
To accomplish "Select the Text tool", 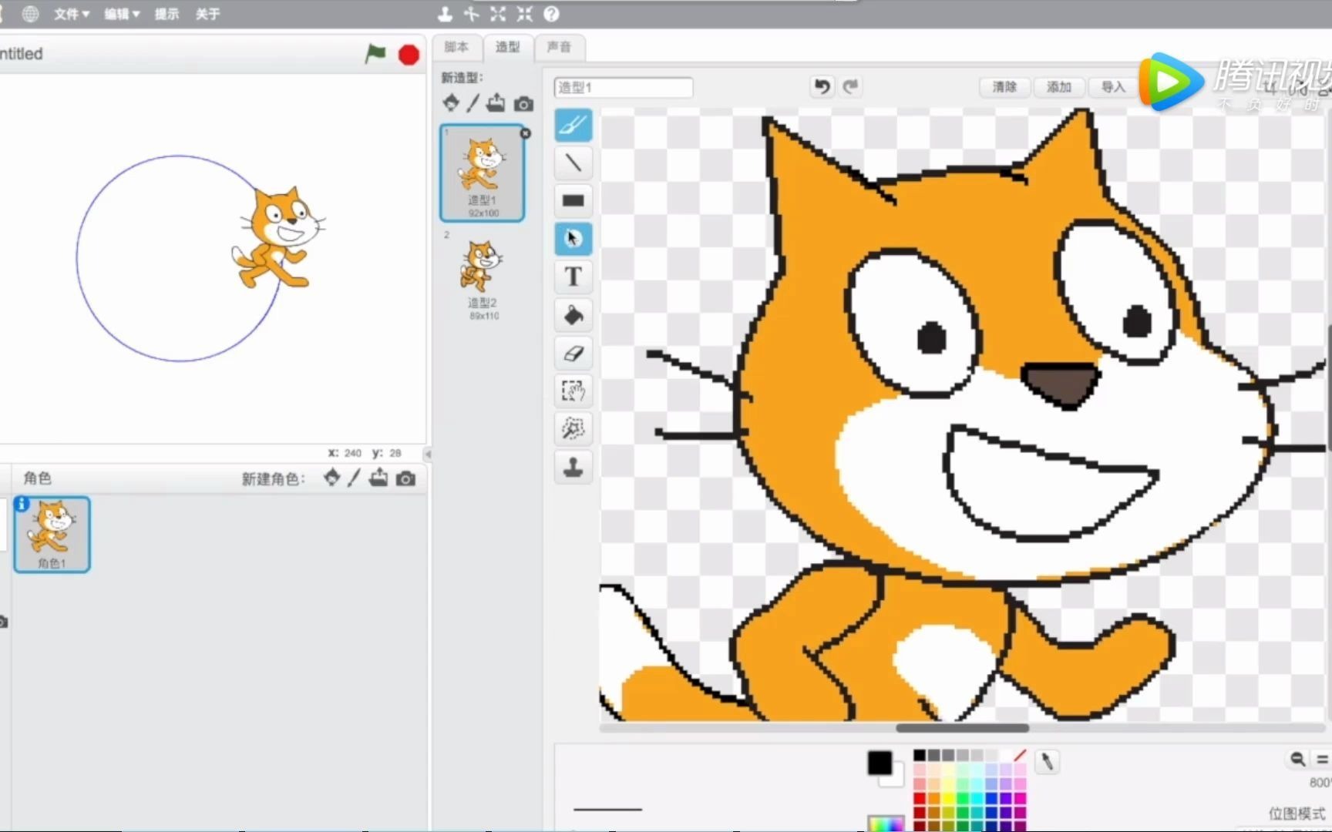I will click(x=573, y=277).
